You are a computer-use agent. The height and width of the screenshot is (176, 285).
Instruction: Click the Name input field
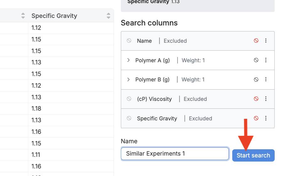tap(175, 154)
